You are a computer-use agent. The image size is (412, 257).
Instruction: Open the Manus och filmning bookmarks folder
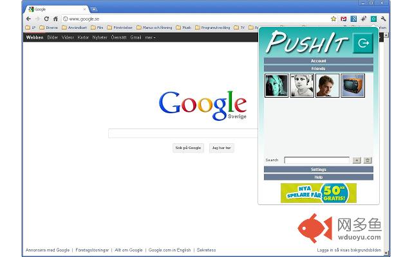[x=154, y=28]
